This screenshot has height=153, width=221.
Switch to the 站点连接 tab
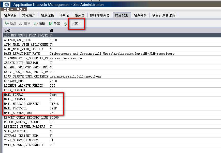tap(47, 15)
